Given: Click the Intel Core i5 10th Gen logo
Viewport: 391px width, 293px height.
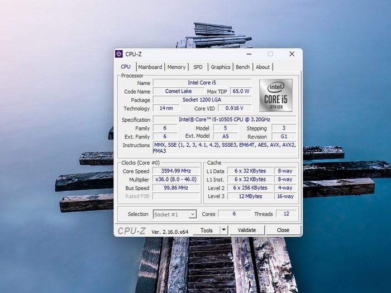Looking at the screenshot, I should 275,95.
